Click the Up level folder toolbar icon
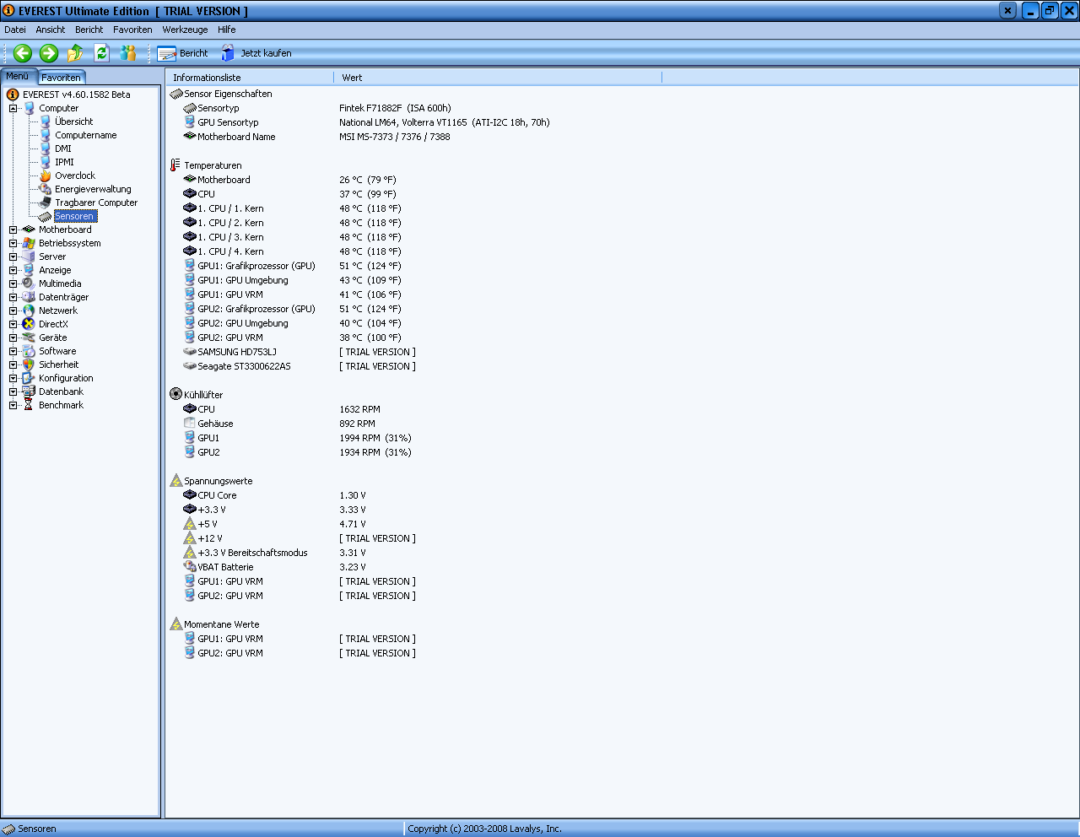 (x=75, y=53)
